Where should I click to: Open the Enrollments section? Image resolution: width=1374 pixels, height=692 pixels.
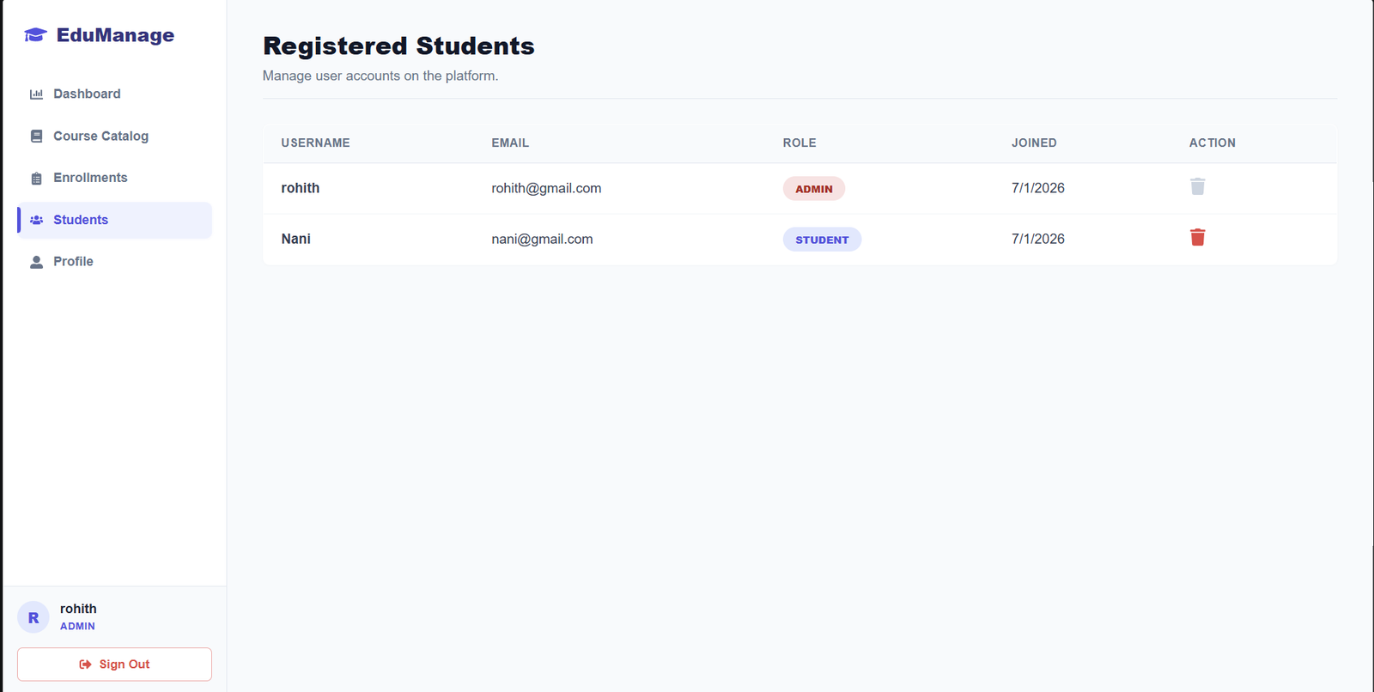point(114,178)
